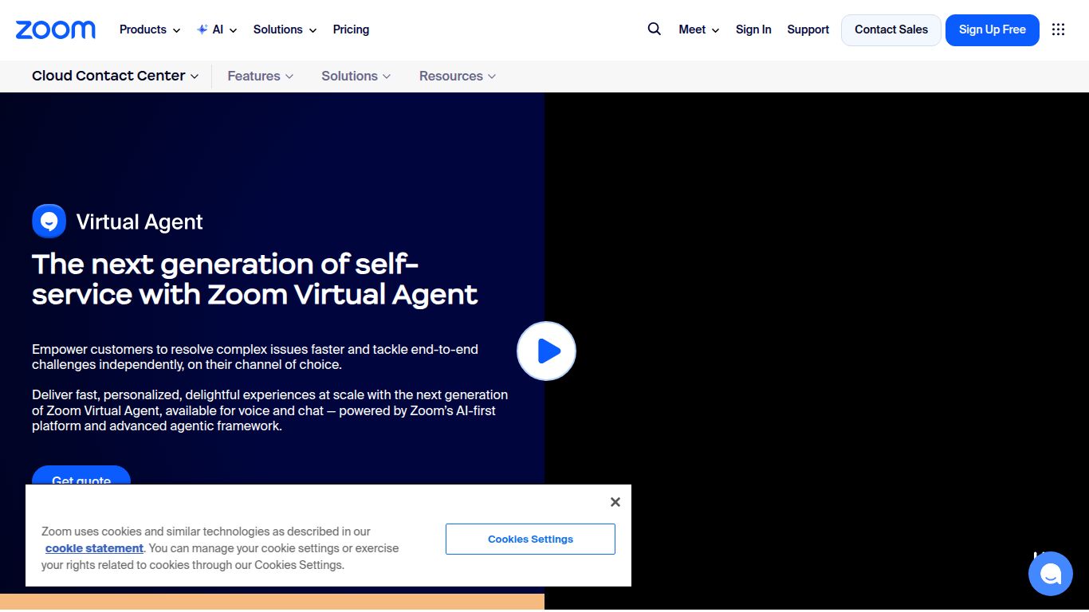Open the Support page
Screen dimensions: 1089x612
pos(808,29)
